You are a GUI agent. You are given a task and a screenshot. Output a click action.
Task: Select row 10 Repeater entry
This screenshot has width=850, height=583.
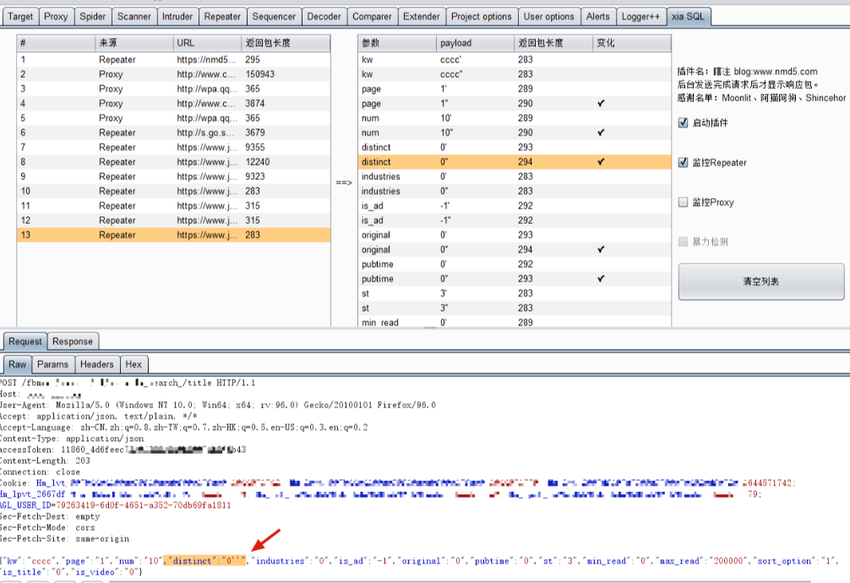(173, 192)
